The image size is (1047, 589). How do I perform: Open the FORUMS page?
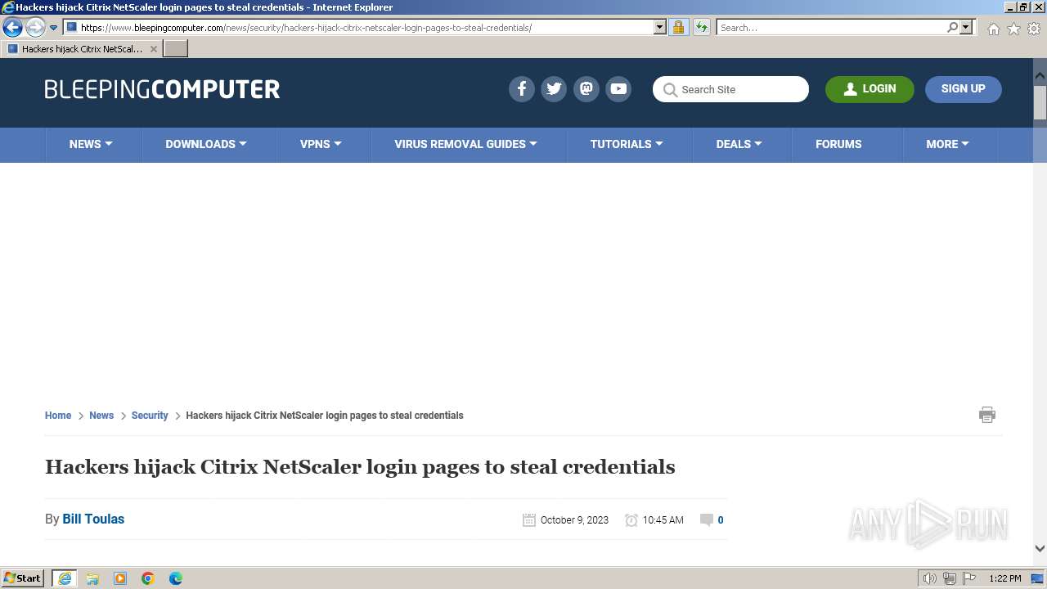(x=838, y=144)
